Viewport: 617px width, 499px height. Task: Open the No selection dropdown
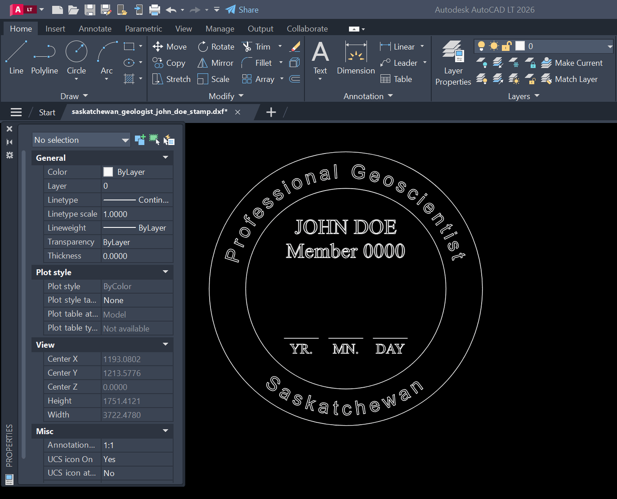point(81,140)
